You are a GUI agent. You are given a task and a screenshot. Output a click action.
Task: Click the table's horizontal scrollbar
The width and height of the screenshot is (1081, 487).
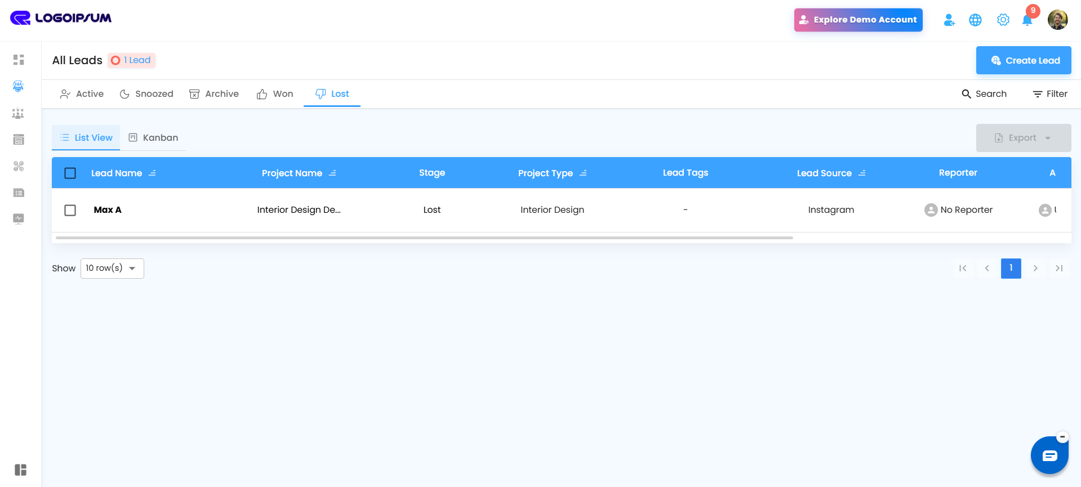click(424, 238)
